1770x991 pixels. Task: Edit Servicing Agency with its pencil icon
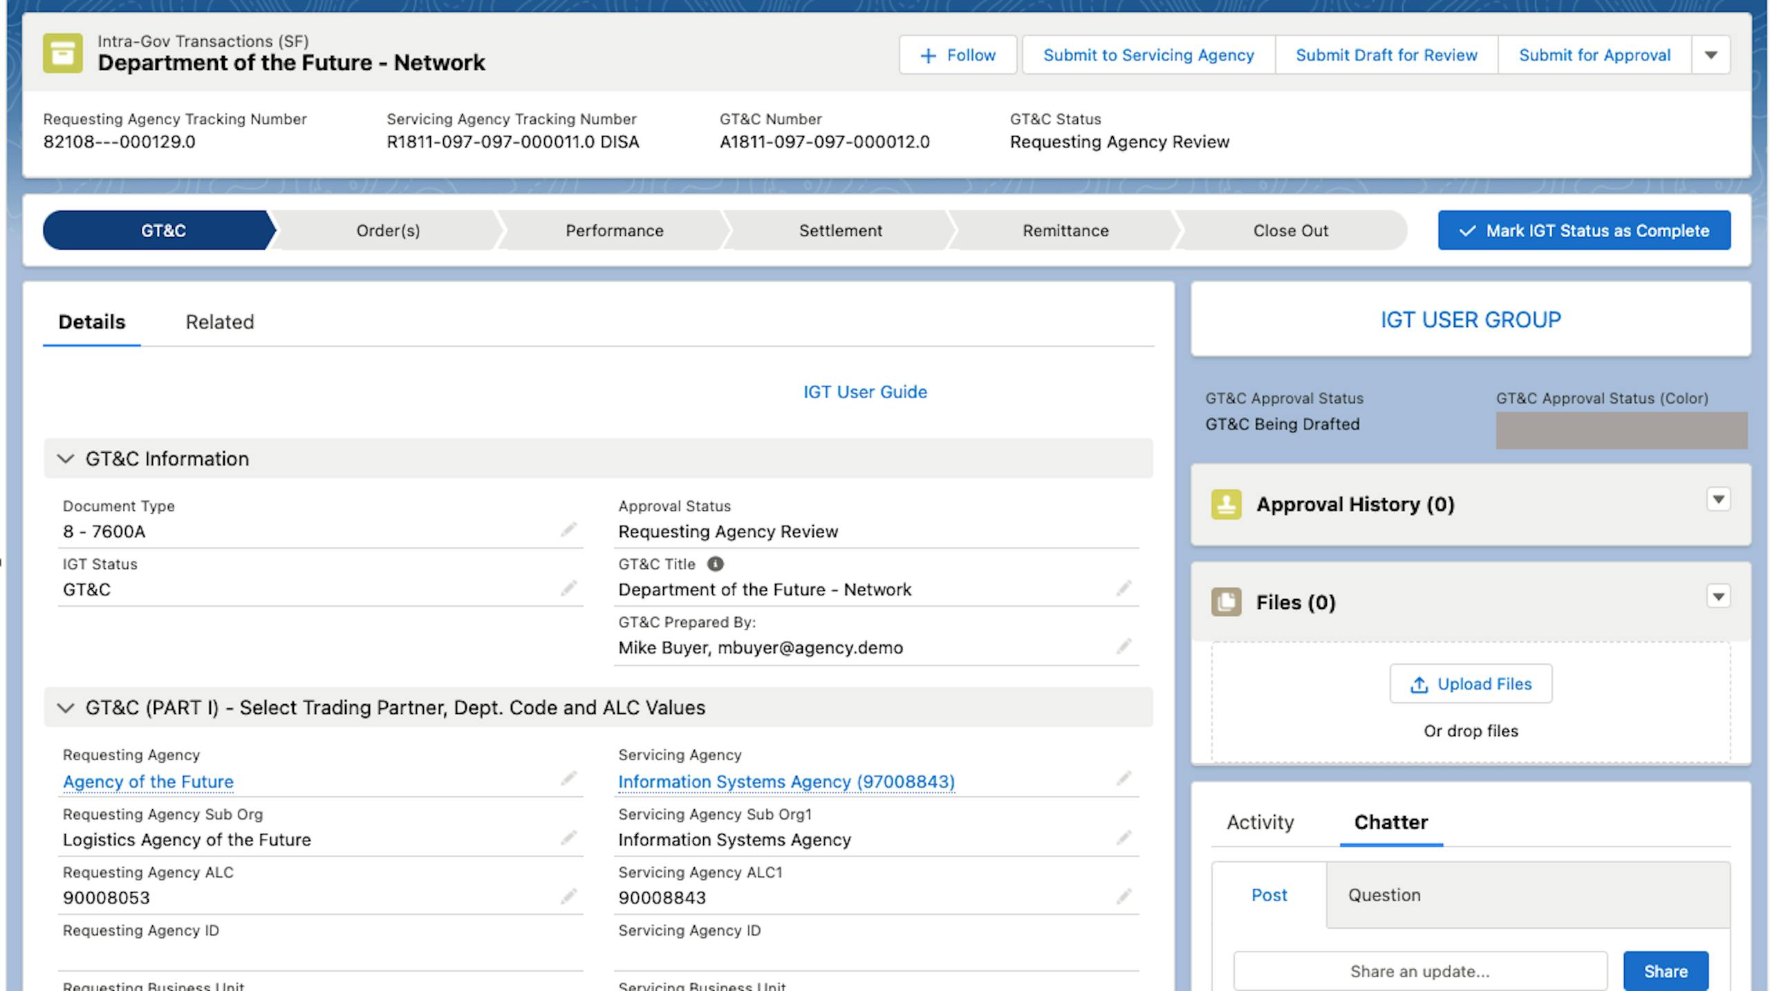pyautogui.click(x=1124, y=779)
